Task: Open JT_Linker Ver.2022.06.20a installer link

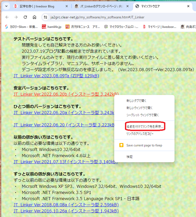Action: [64, 113]
